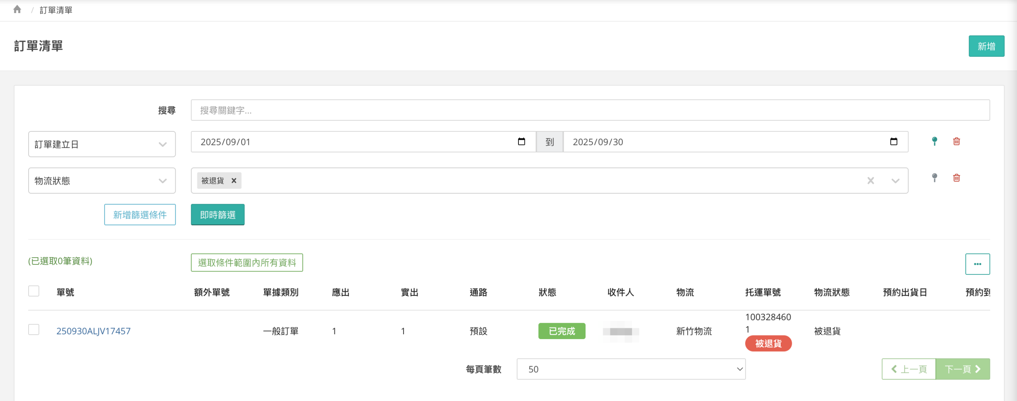Click the 搜尋關鍵字 search input field
Image resolution: width=1017 pixels, height=401 pixels.
coord(590,110)
